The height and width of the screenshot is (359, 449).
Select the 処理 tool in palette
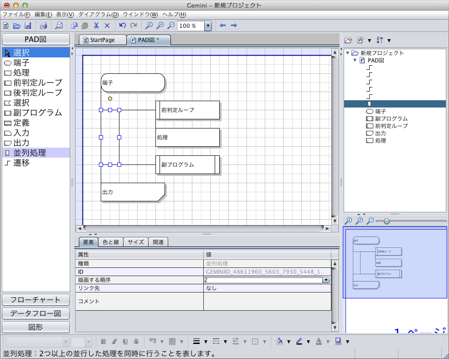(36, 73)
